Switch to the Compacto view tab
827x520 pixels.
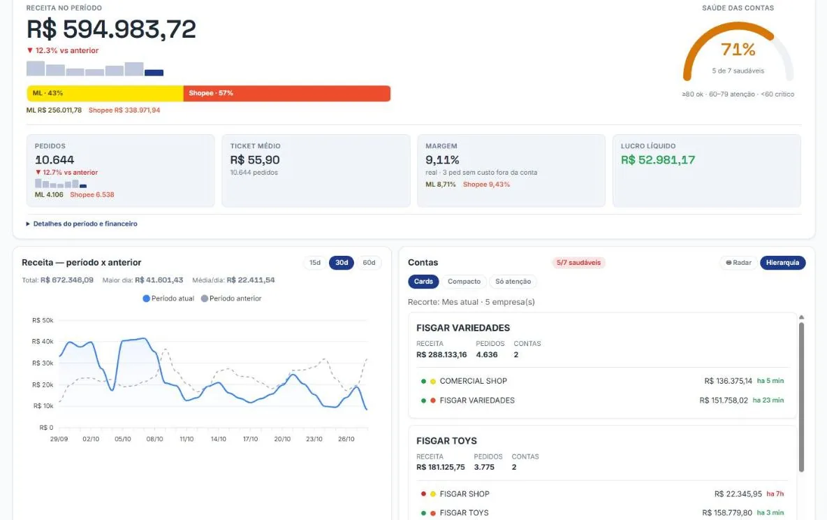[464, 282]
